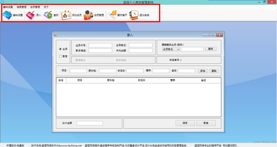Open 会员管理 toolbar icon

[x=88, y=15]
